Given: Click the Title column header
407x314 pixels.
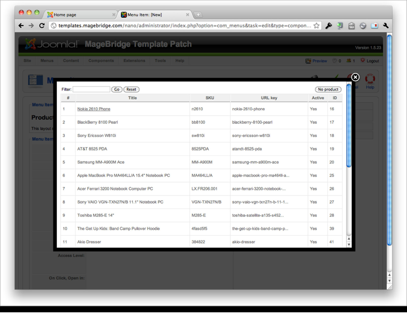Looking at the screenshot, I should (133, 98).
